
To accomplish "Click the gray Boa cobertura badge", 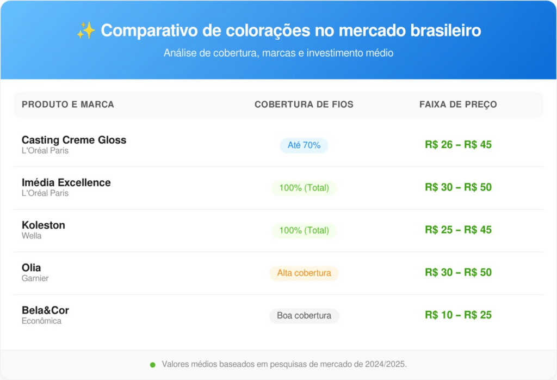I will 304,316.
